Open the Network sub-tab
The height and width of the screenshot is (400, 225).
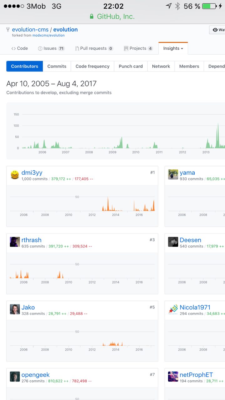[161, 66]
